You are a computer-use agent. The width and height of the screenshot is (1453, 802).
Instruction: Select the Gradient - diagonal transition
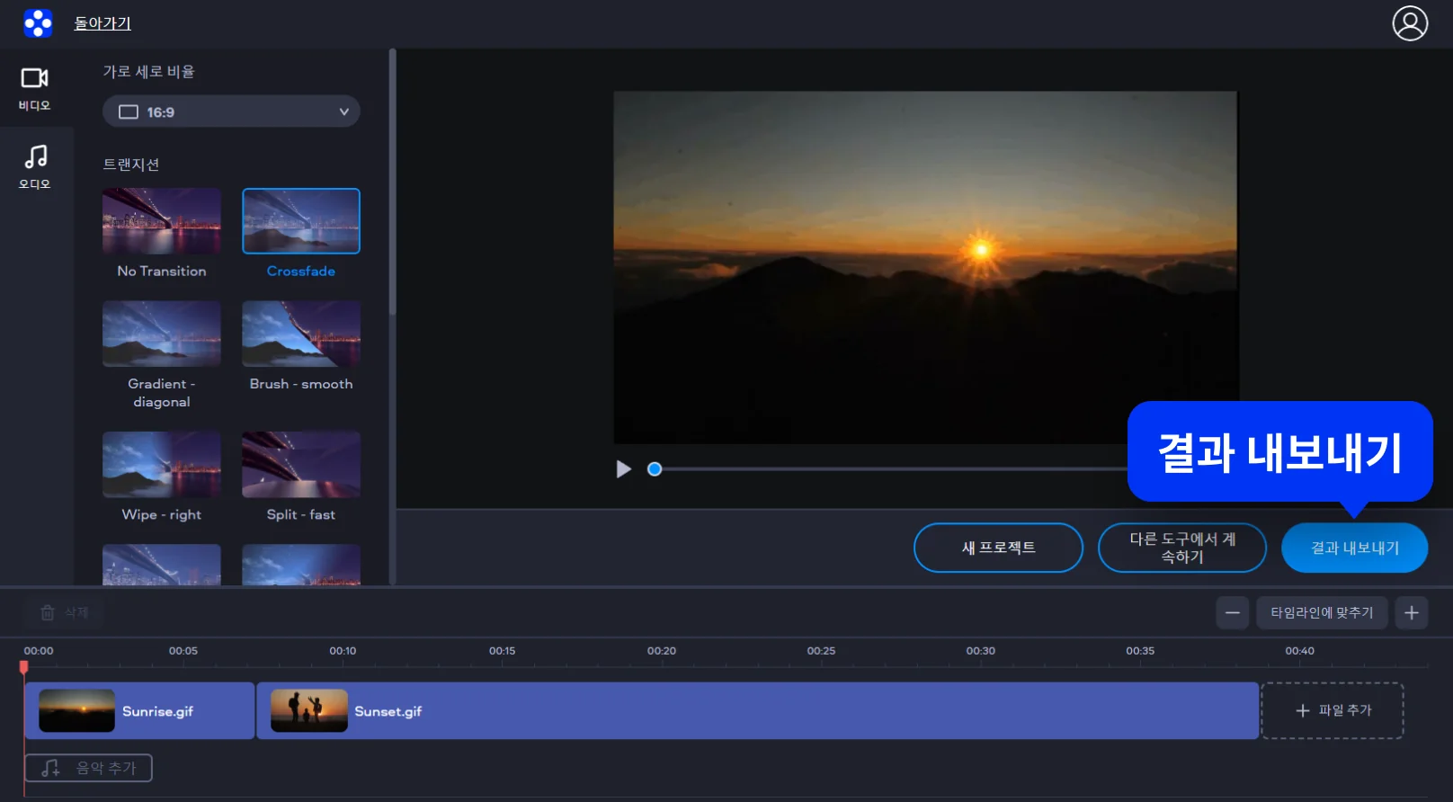pyautogui.click(x=162, y=334)
